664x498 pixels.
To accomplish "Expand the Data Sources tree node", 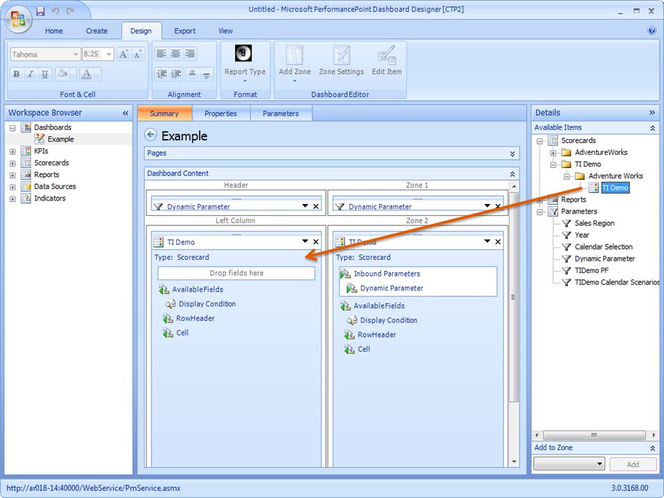I will (x=12, y=187).
